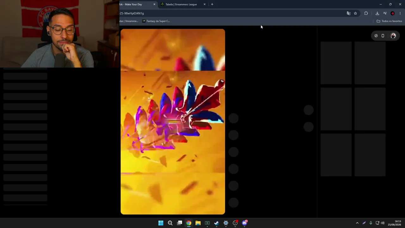Image resolution: width=405 pixels, height=228 pixels.
Task: Open a new browser tab
Action: (212, 4)
